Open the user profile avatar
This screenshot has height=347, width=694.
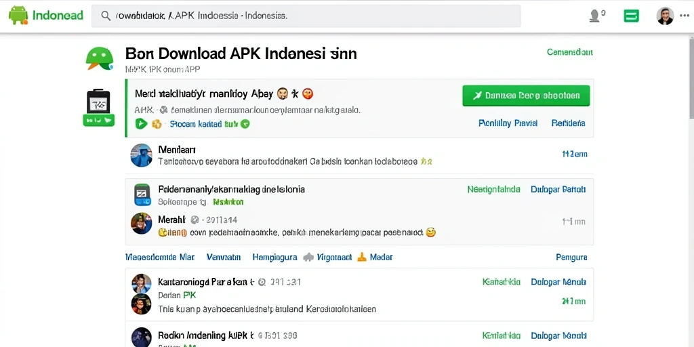[x=665, y=16]
